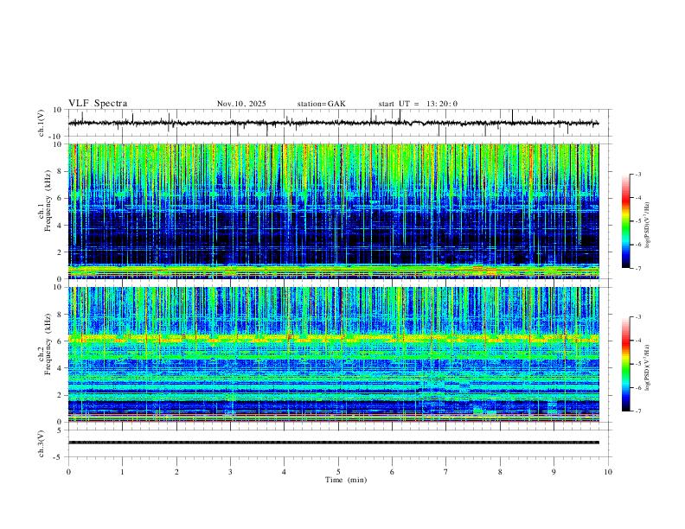Click the ch.2 spectrogram panel

point(334,354)
